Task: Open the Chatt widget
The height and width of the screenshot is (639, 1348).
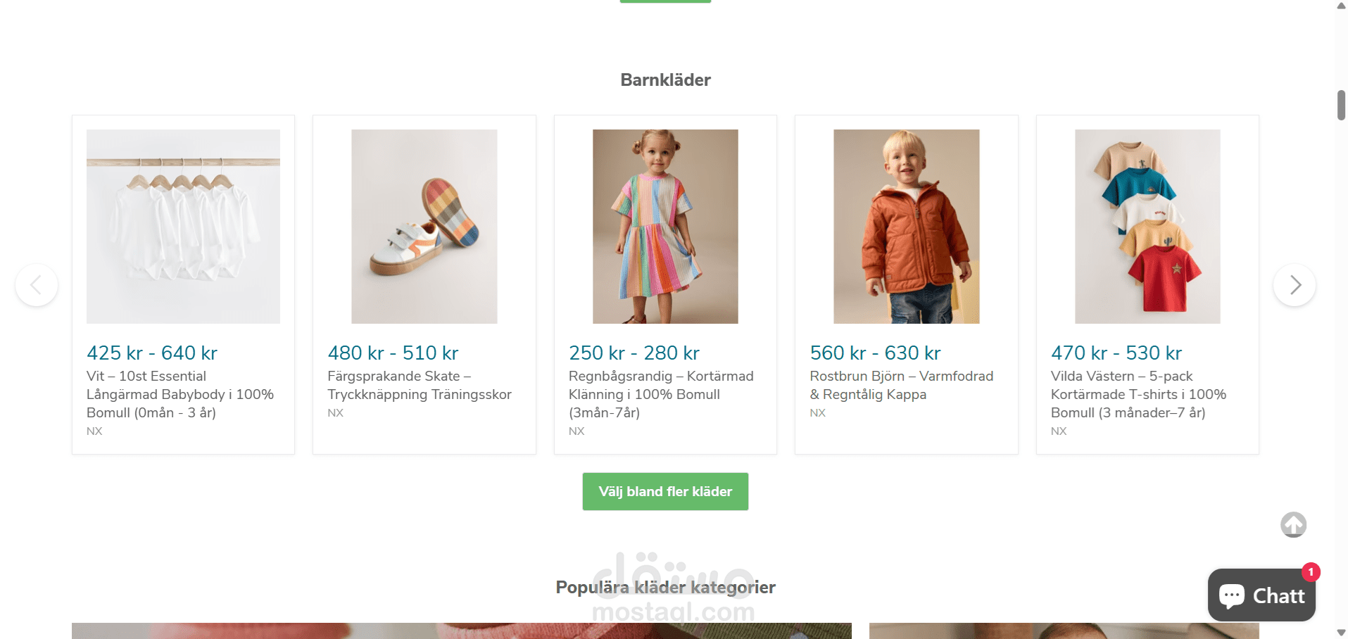Action: pyautogui.click(x=1261, y=595)
